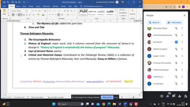Image resolution: width=190 pixels, height=107 pixels.
Task: Open the File tab
Action: pos(4,6)
